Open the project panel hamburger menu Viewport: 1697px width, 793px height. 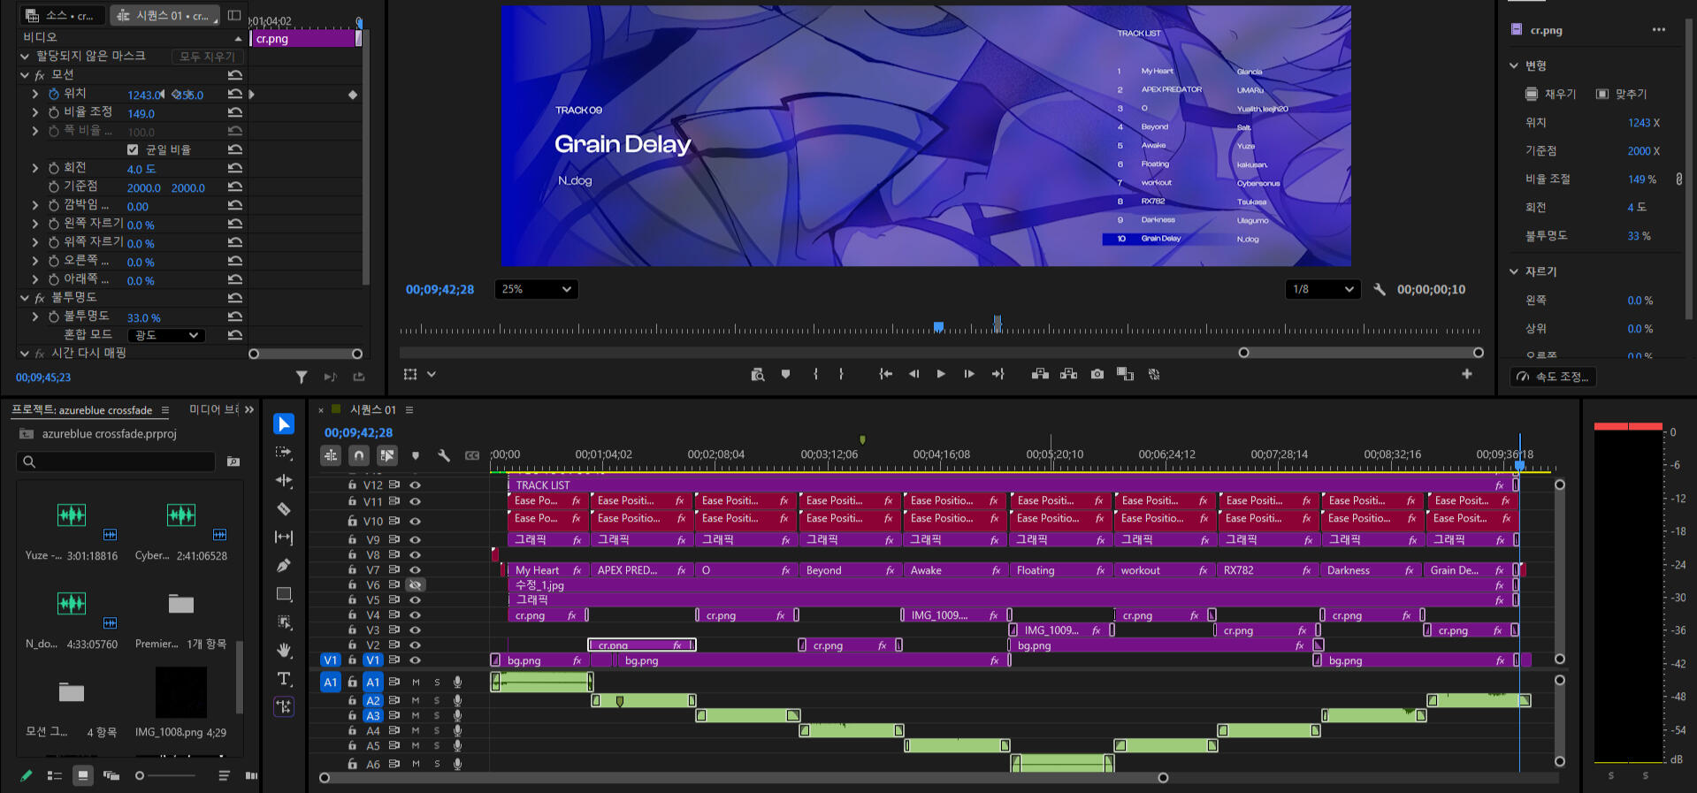coord(165,410)
